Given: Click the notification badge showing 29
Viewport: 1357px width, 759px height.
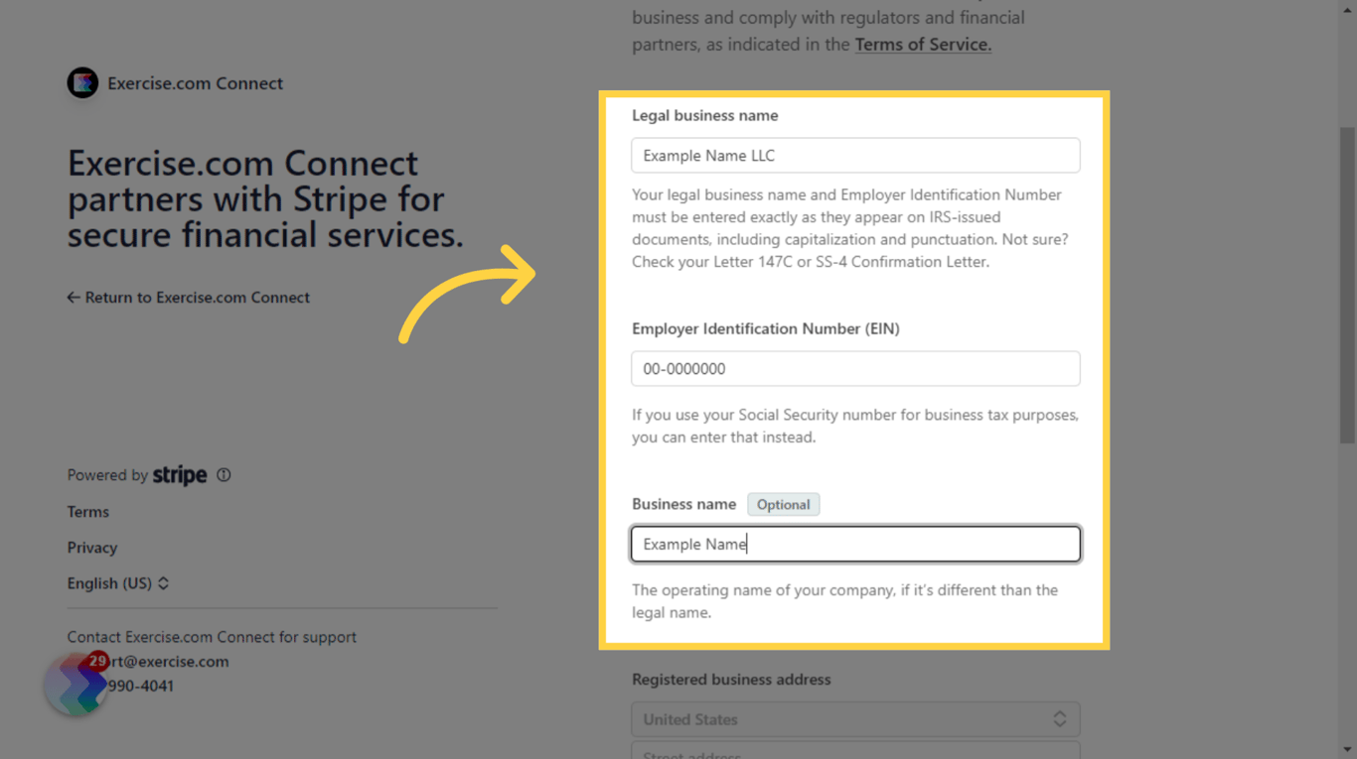Looking at the screenshot, I should tap(97, 660).
